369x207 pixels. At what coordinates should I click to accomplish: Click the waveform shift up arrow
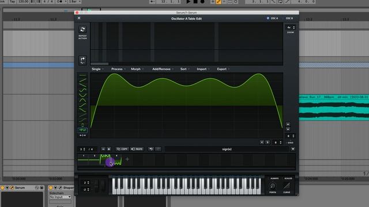click(x=288, y=124)
